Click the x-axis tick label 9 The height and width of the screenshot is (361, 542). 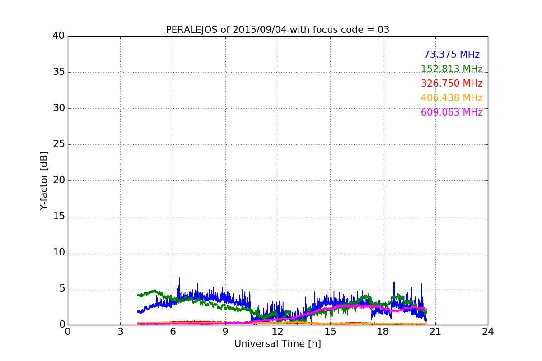225,331
